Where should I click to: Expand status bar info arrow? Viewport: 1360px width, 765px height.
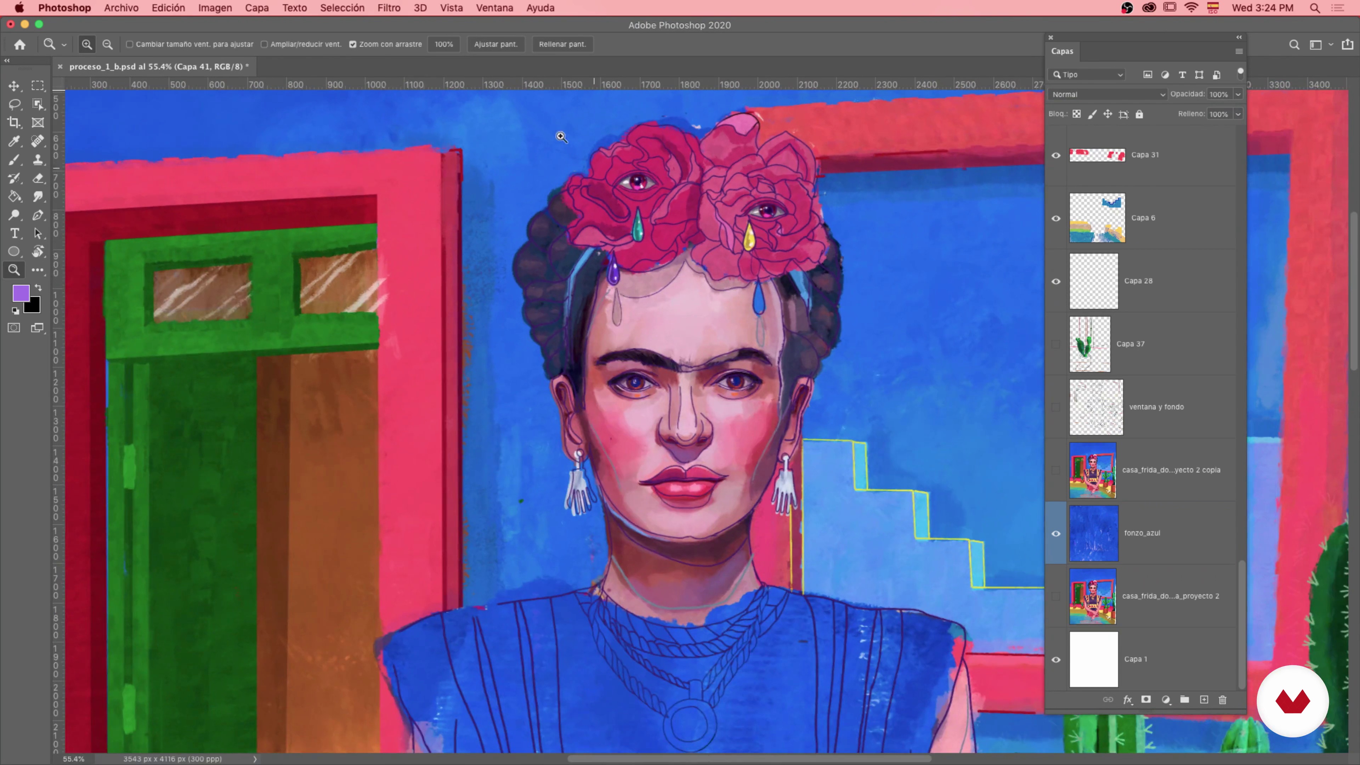[x=255, y=759]
